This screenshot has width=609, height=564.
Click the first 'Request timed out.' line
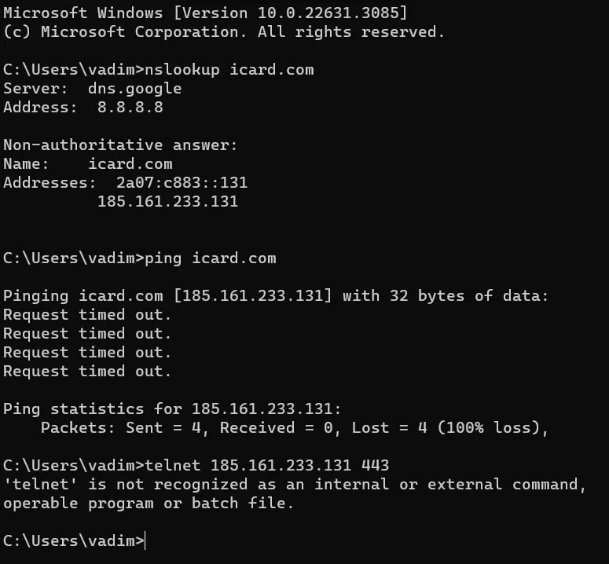87,315
